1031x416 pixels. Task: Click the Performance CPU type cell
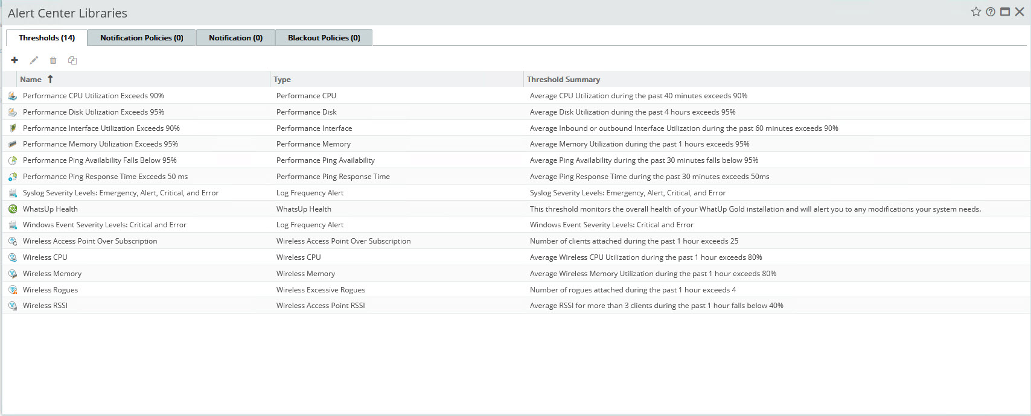tap(306, 96)
